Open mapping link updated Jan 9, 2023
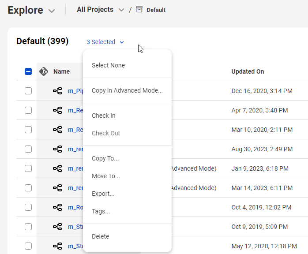This screenshot has height=254, width=308. tap(75, 168)
